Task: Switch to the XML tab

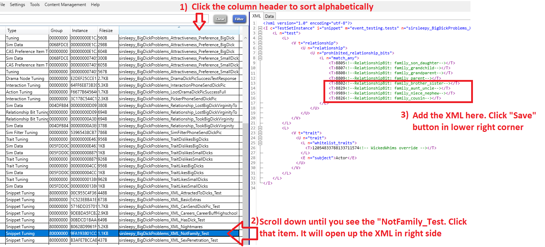Action: 256,16
